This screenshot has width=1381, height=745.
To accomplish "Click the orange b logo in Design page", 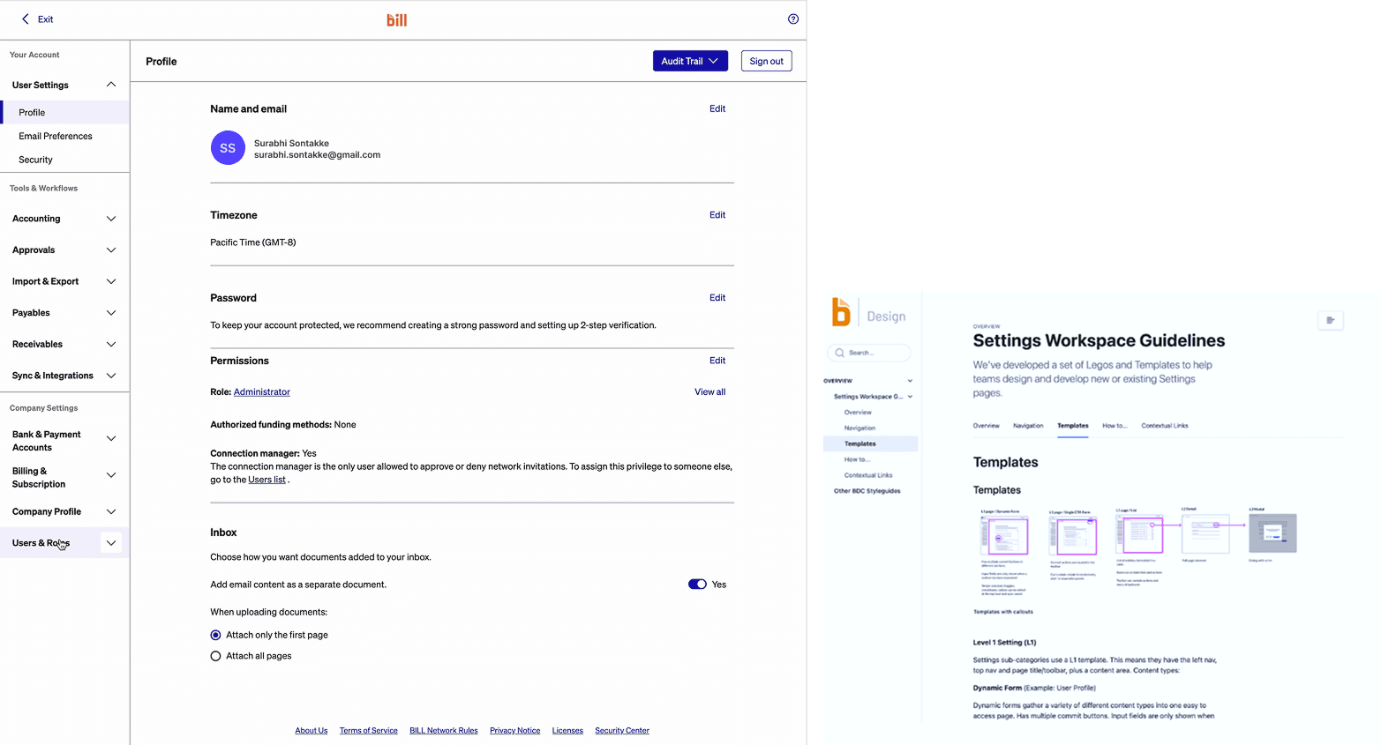I will (x=841, y=312).
